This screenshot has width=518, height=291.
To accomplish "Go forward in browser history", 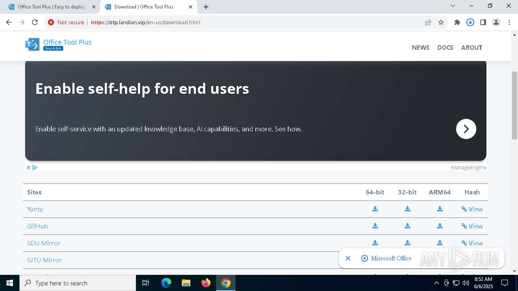I will [22, 22].
